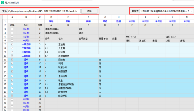Tick the checkbox in sheet row 6
The image size is (194, 111).
[12, 41]
